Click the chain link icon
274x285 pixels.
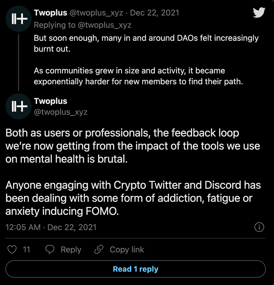coord(99,249)
